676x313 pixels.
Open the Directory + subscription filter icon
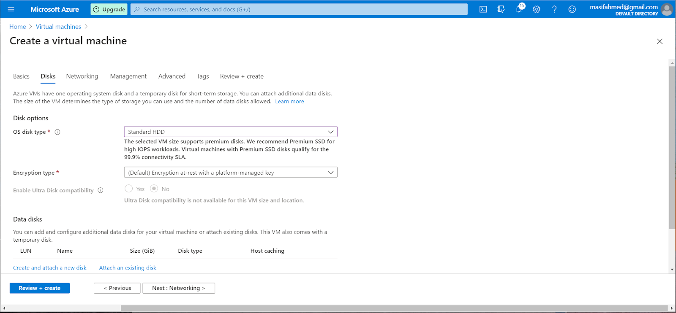click(x=501, y=9)
